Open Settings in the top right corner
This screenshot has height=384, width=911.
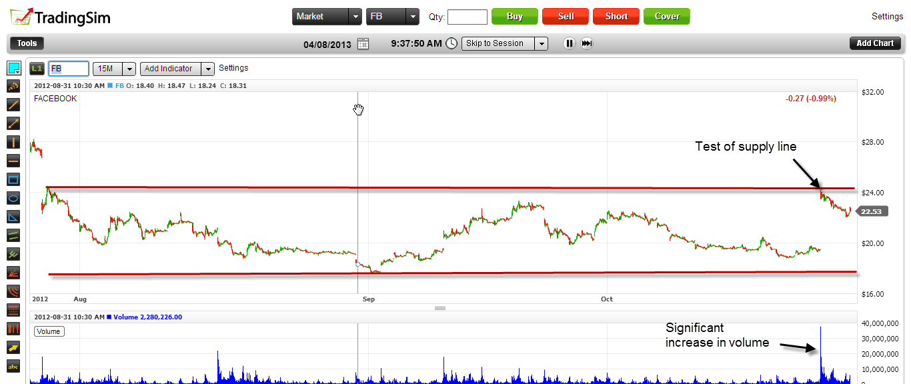888,16
